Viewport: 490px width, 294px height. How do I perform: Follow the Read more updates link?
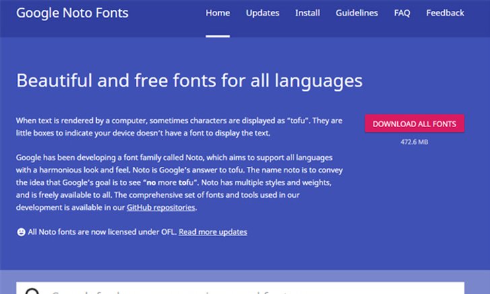pos(213,232)
